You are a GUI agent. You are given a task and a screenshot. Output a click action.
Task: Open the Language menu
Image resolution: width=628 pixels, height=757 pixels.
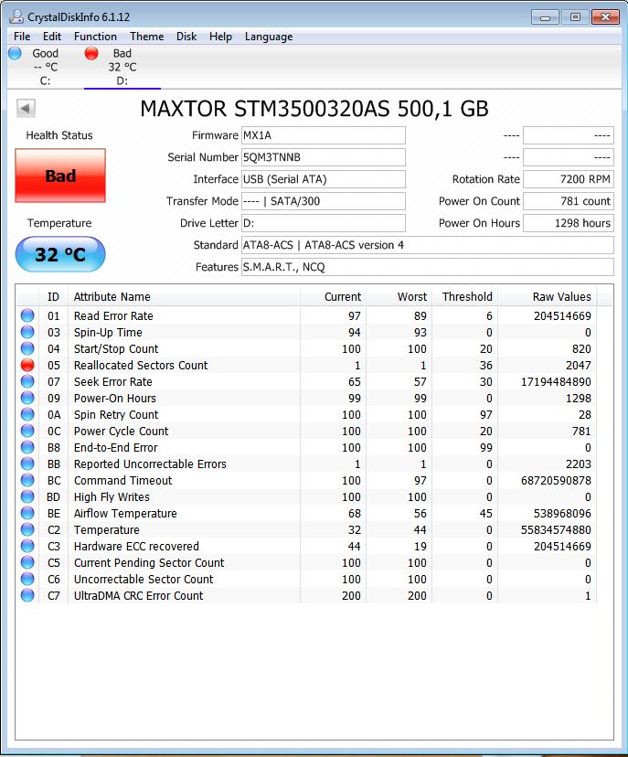click(x=269, y=37)
